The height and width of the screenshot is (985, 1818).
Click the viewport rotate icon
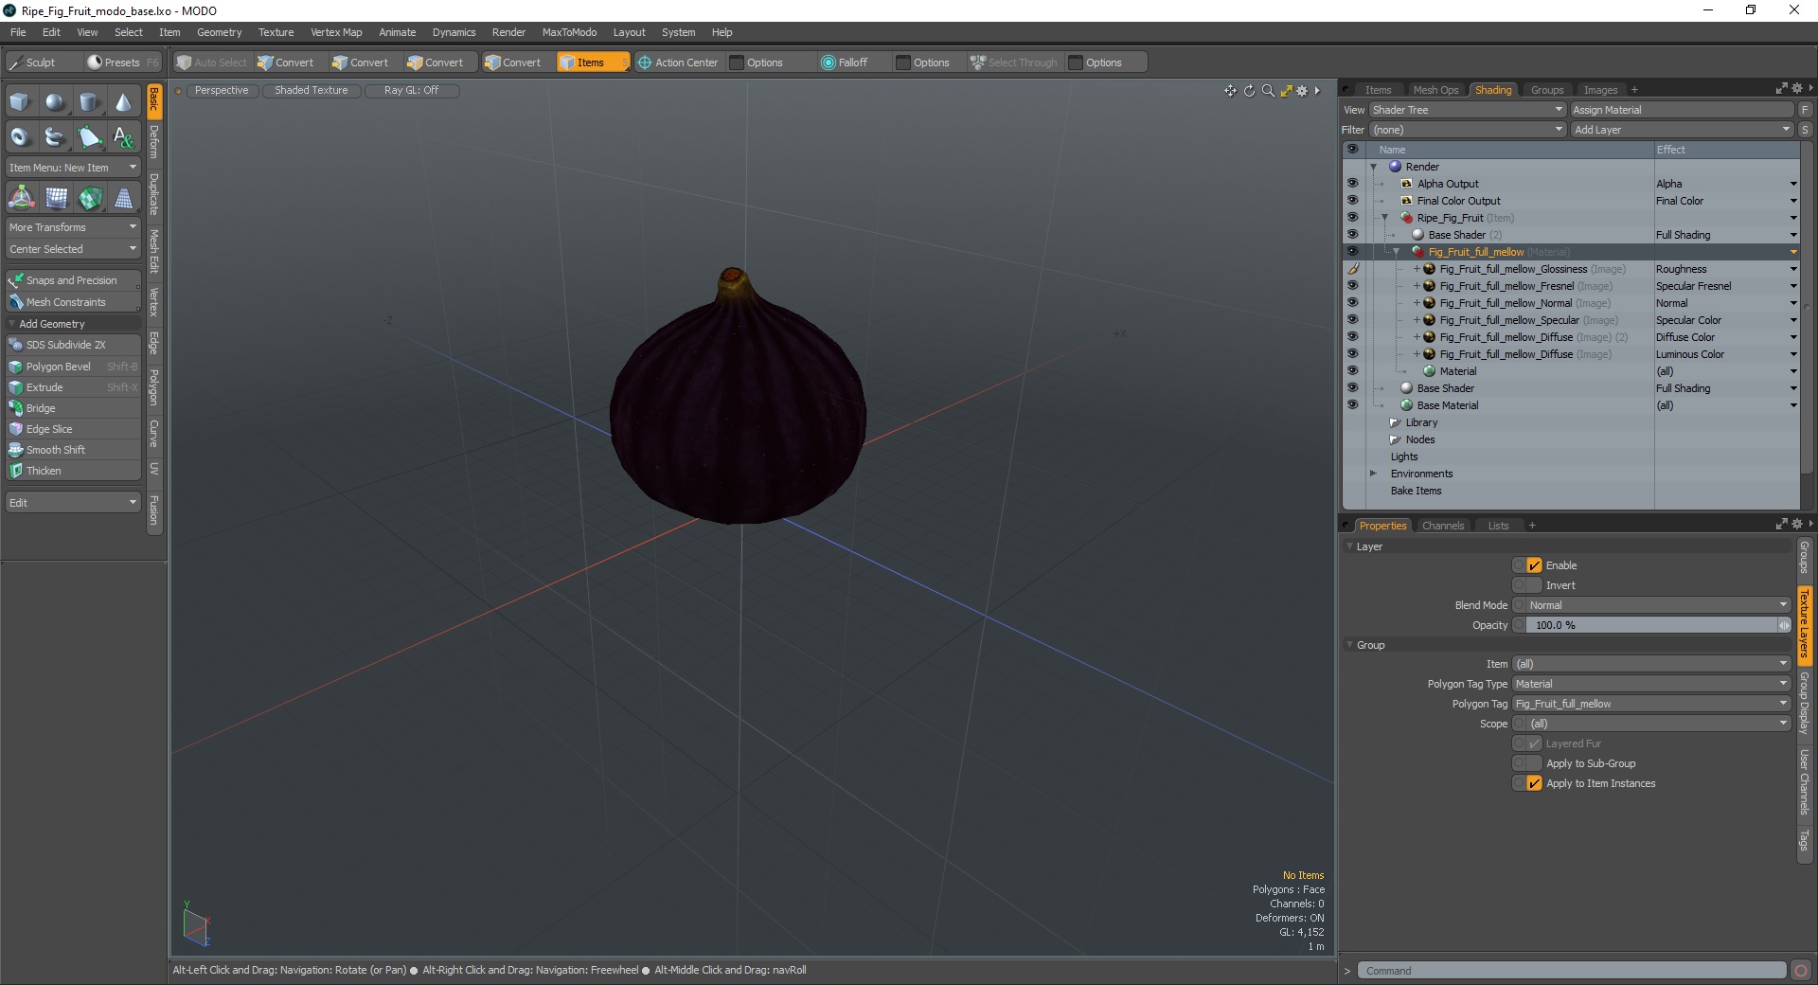click(1249, 91)
